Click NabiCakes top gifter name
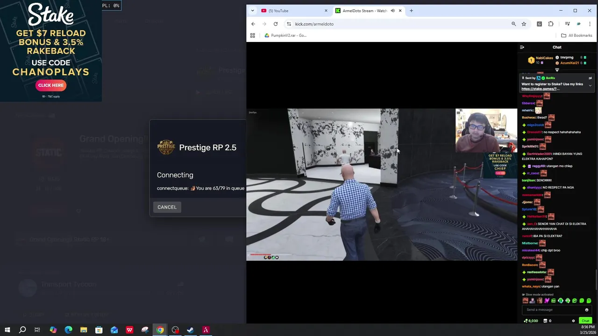 [544, 58]
